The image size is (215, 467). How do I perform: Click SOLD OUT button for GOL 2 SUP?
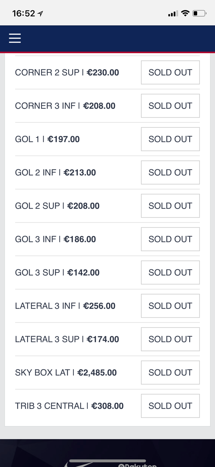pyautogui.click(x=170, y=206)
